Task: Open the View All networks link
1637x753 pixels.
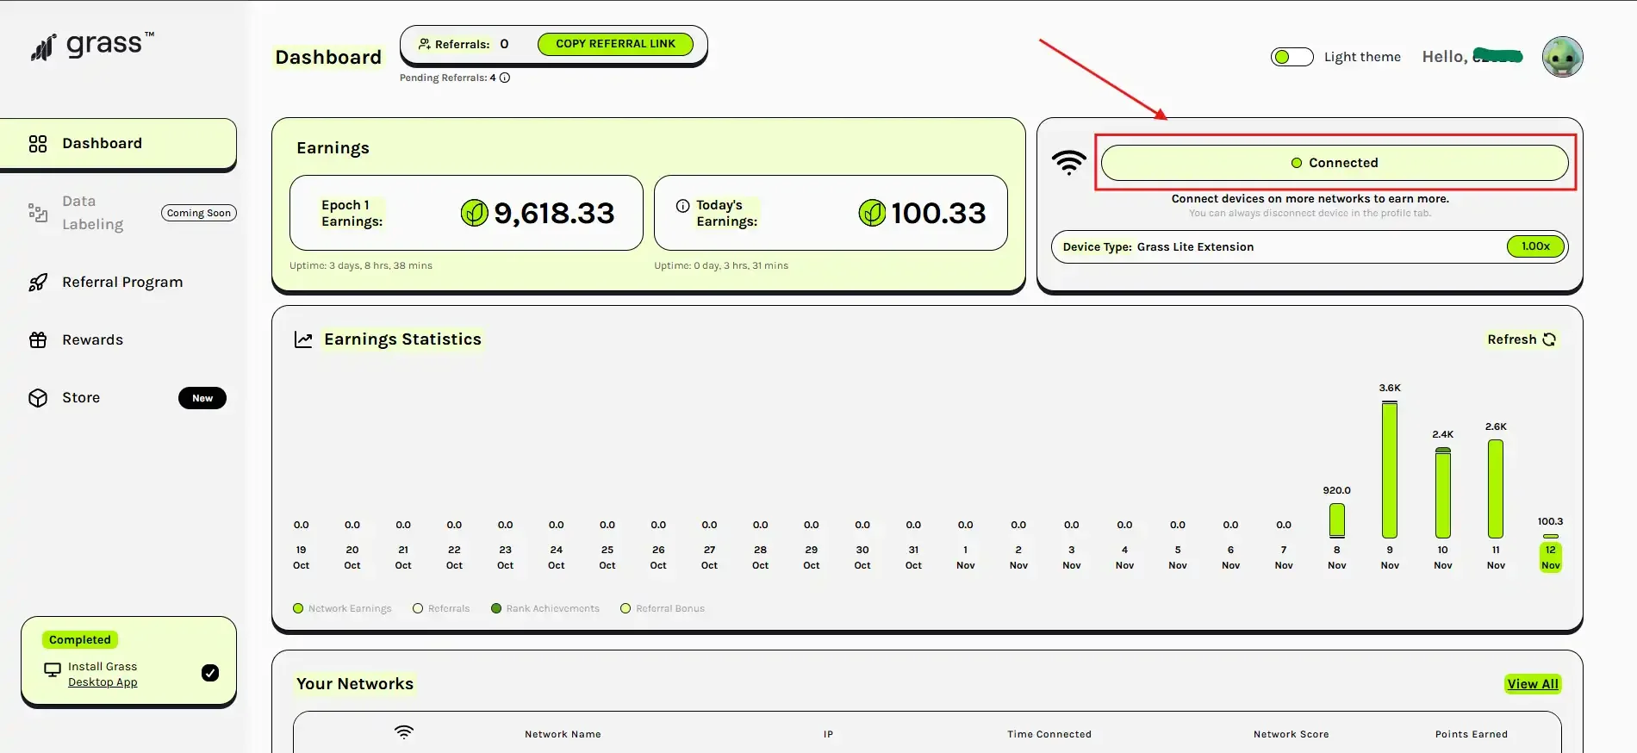Action: click(1533, 684)
